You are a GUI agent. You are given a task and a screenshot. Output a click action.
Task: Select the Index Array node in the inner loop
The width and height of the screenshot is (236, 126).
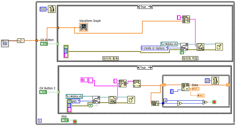[186, 87]
